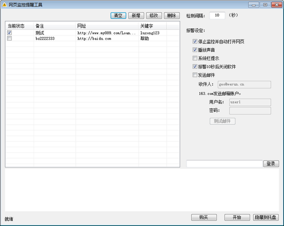Click the 新增 add button
This screenshot has height=226, width=284.
136,16
